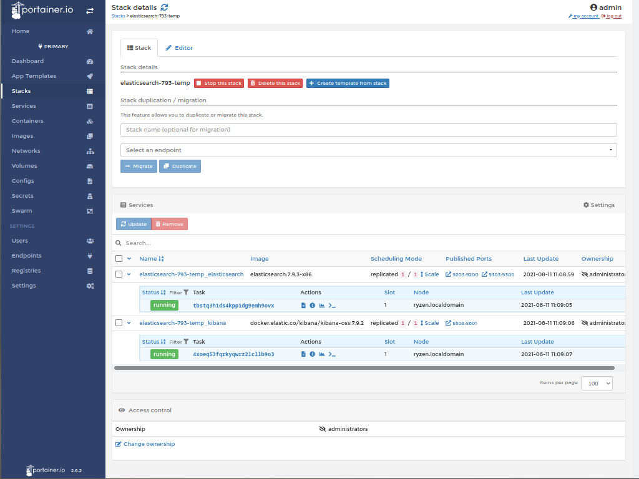Screen dimensions: 639x479
Task: Open the Volumes section from the sidebar
Action: [24, 165]
